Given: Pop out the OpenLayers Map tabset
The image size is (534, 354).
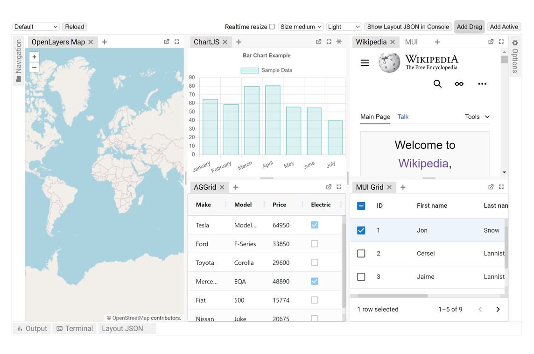Looking at the screenshot, I should click(x=167, y=42).
